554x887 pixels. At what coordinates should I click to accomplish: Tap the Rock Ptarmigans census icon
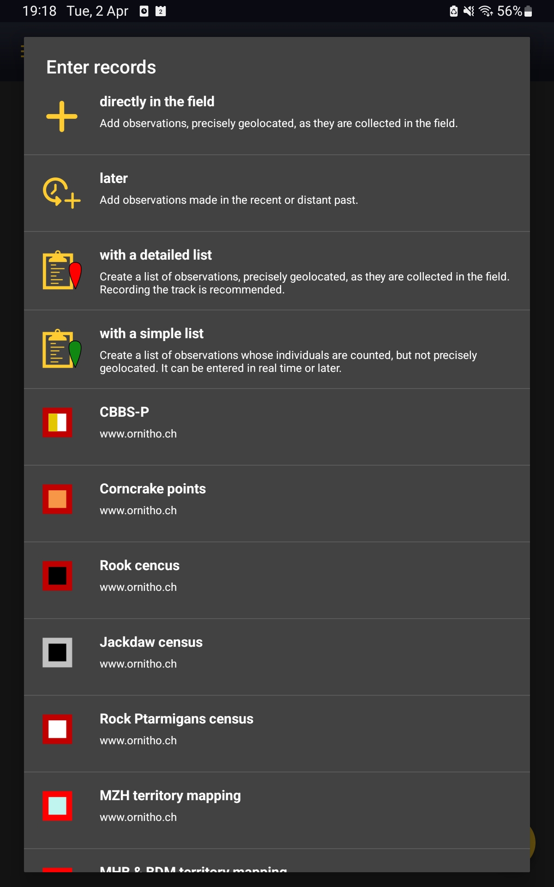pyautogui.click(x=57, y=729)
